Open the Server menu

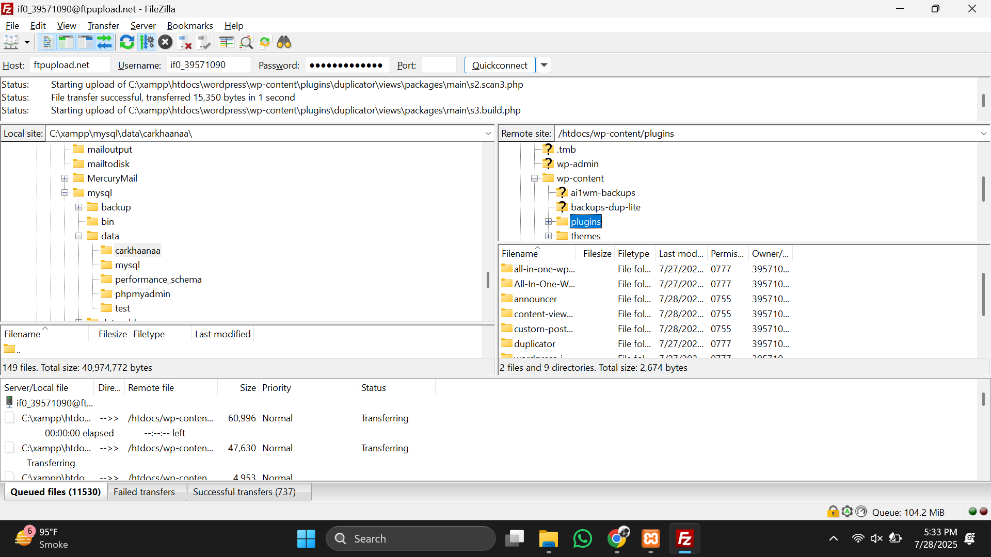pos(143,25)
